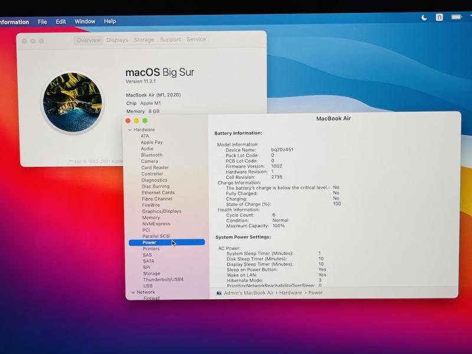This screenshot has height=354, width=472.
Task: Select ATA in the sidebar
Action: click(145, 136)
